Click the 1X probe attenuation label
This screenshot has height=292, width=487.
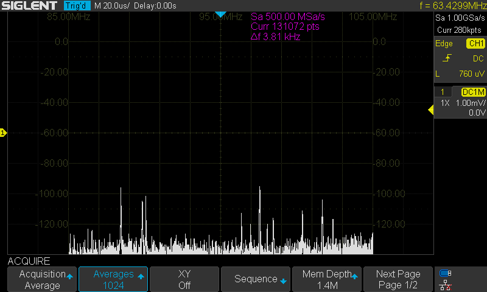pos(445,103)
